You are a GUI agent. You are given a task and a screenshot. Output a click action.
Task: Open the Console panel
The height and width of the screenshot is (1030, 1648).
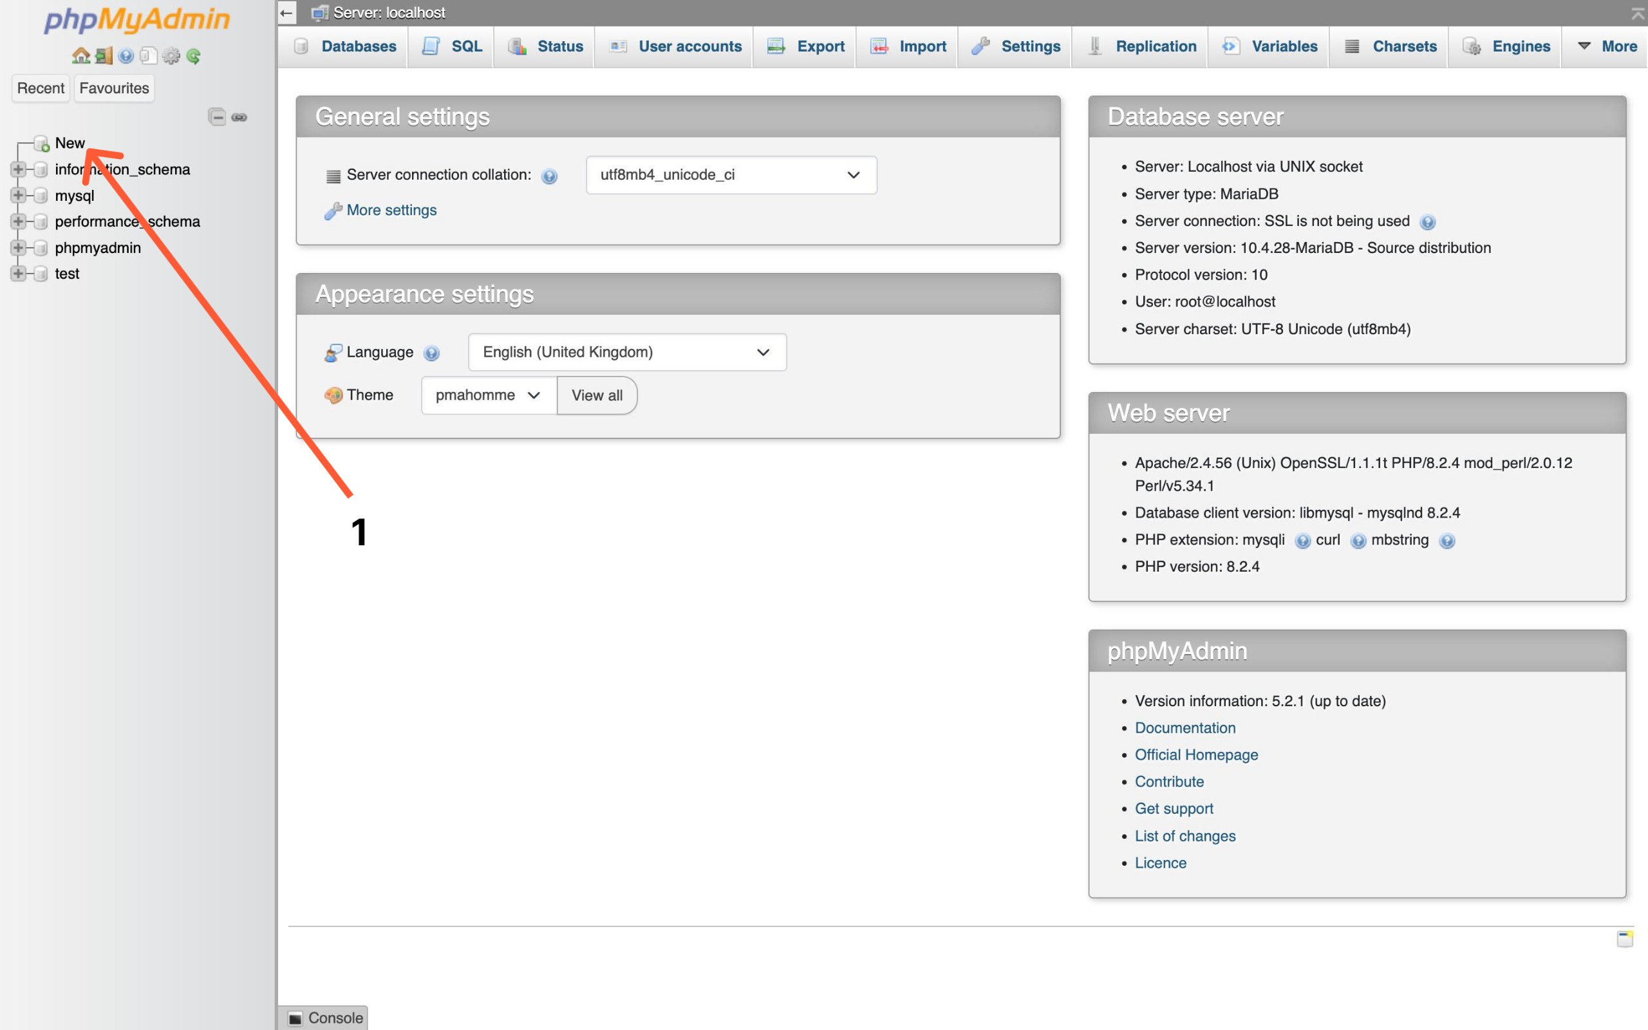click(x=324, y=1018)
